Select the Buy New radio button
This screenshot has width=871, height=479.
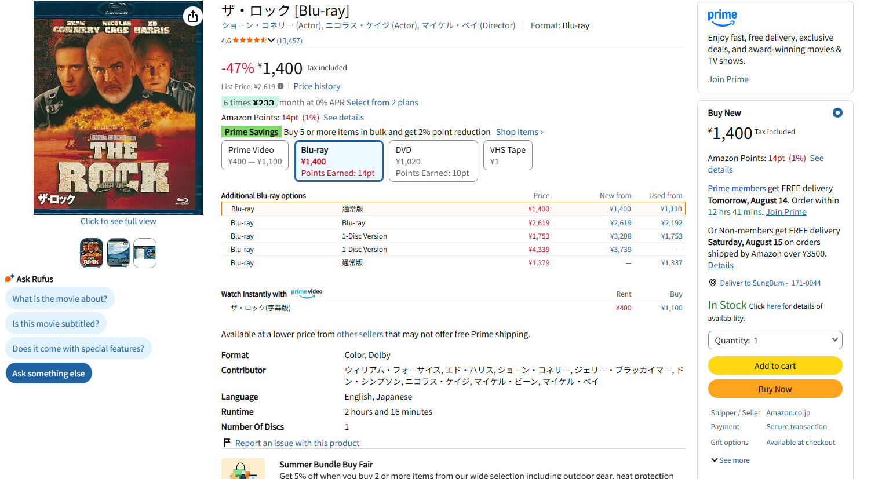tap(837, 113)
